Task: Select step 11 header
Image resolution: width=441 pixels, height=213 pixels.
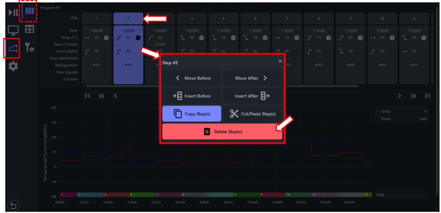Action: click(x=414, y=18)
